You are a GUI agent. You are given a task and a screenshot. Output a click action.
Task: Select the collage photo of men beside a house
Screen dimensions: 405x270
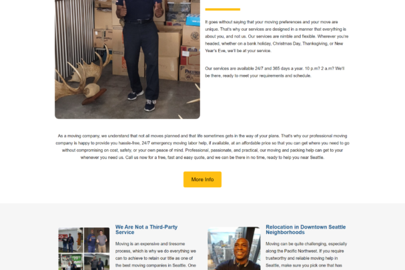[x=97, y=262]
